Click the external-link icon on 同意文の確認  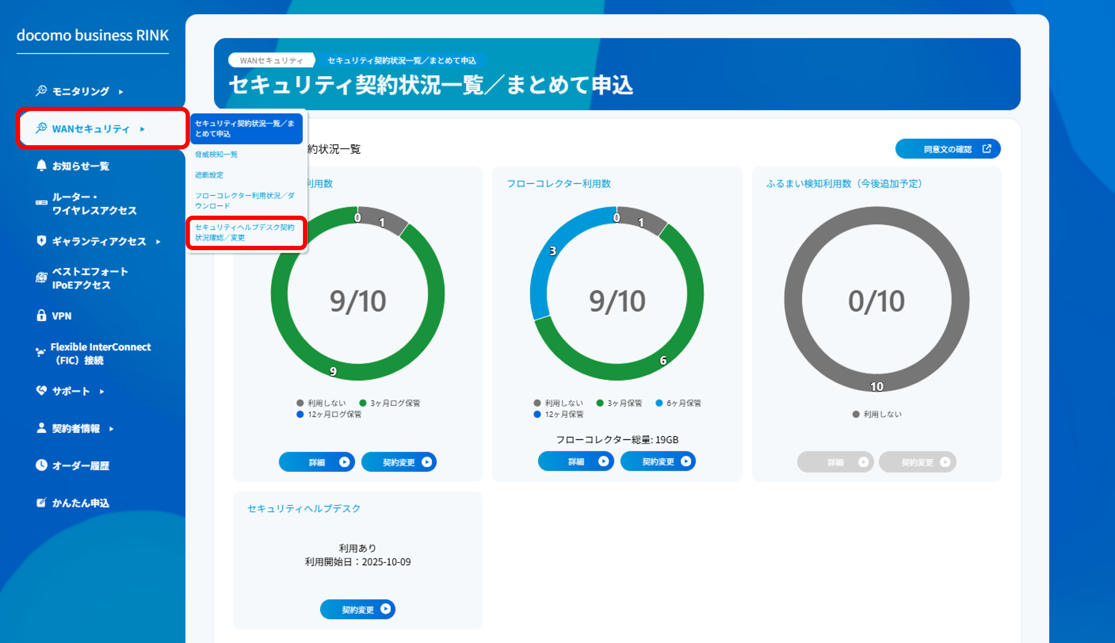pyautogui.click(x=987, y=149)
